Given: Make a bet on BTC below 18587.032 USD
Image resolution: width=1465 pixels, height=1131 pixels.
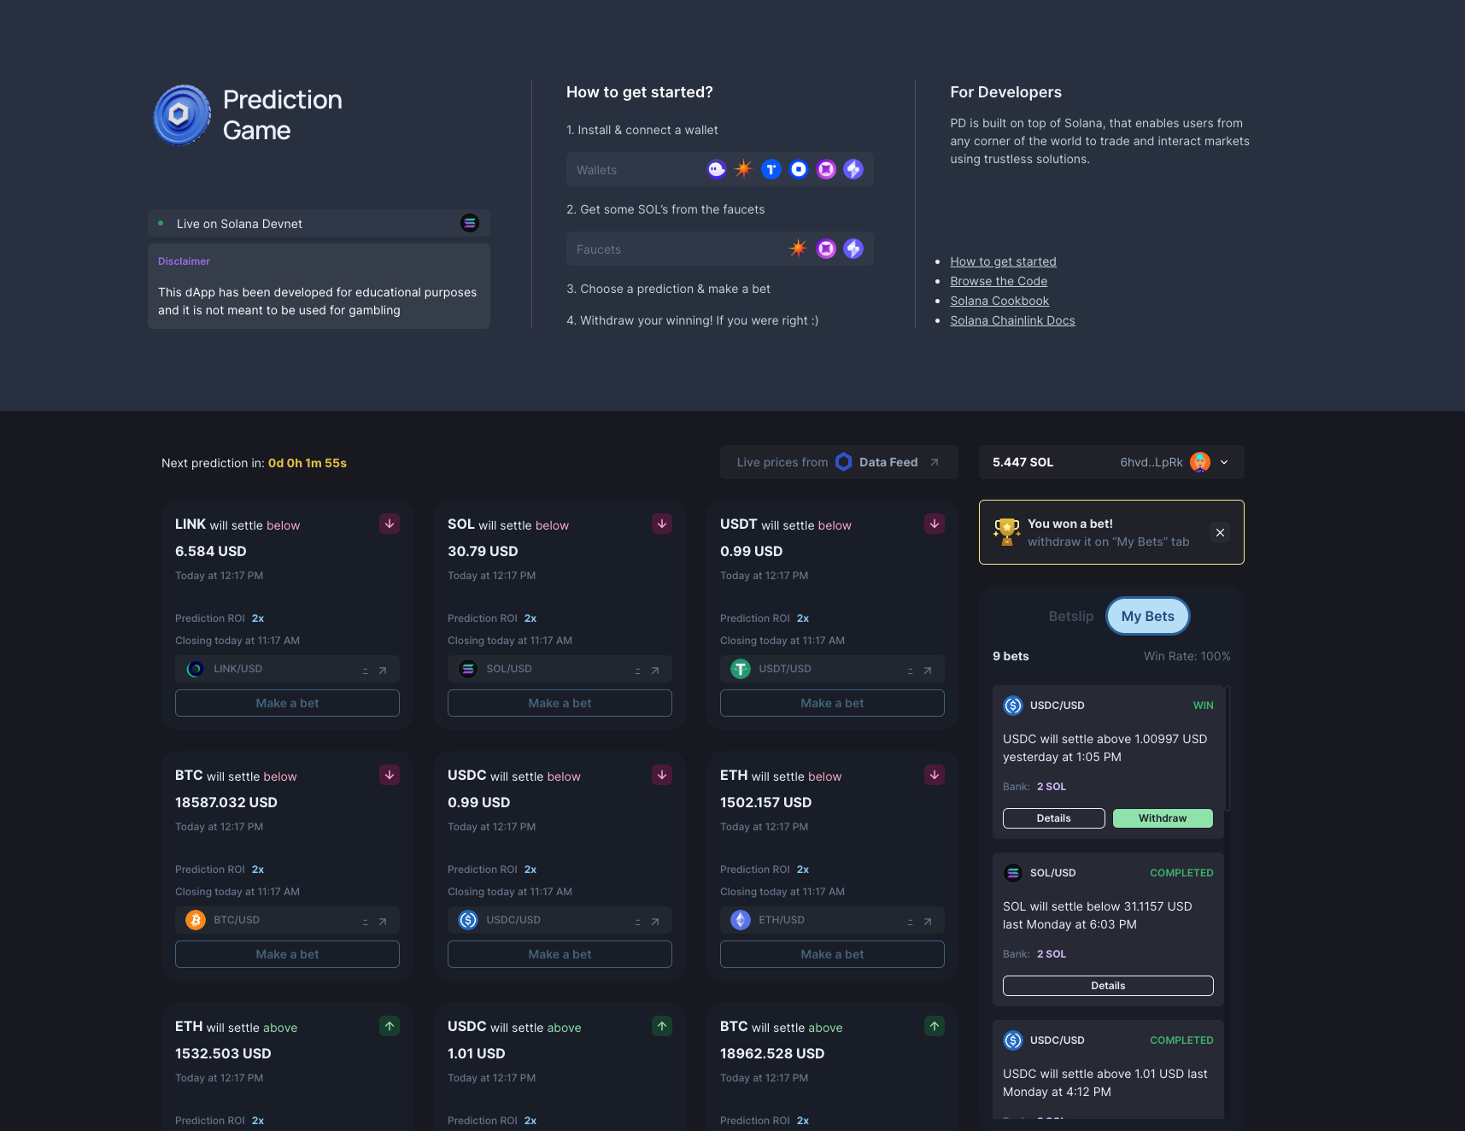Looking at the screenshot, I should point(287,954).
